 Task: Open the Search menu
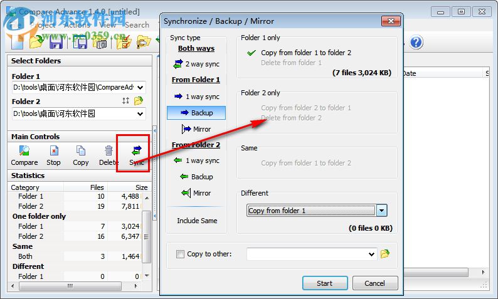tap(137, 24)
